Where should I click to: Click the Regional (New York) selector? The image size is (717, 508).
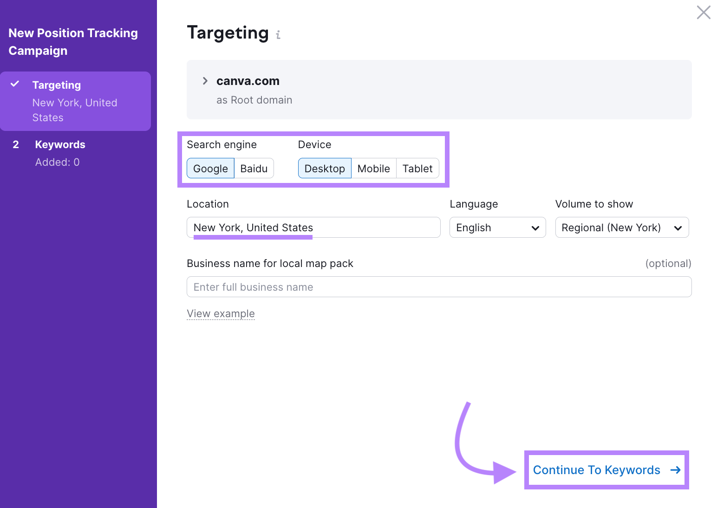point(622,228)
